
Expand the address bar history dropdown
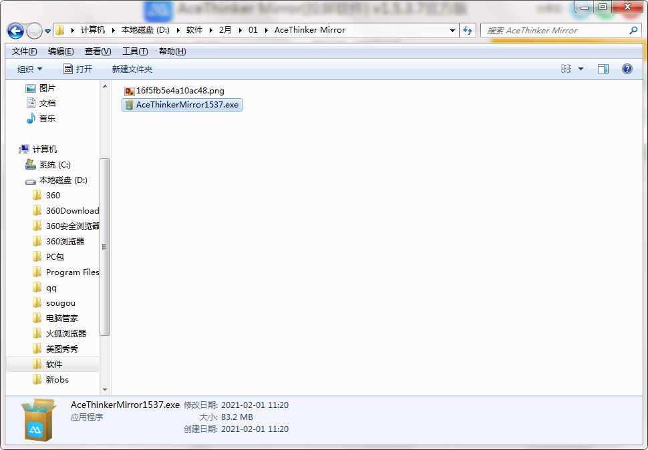(452, 30)
